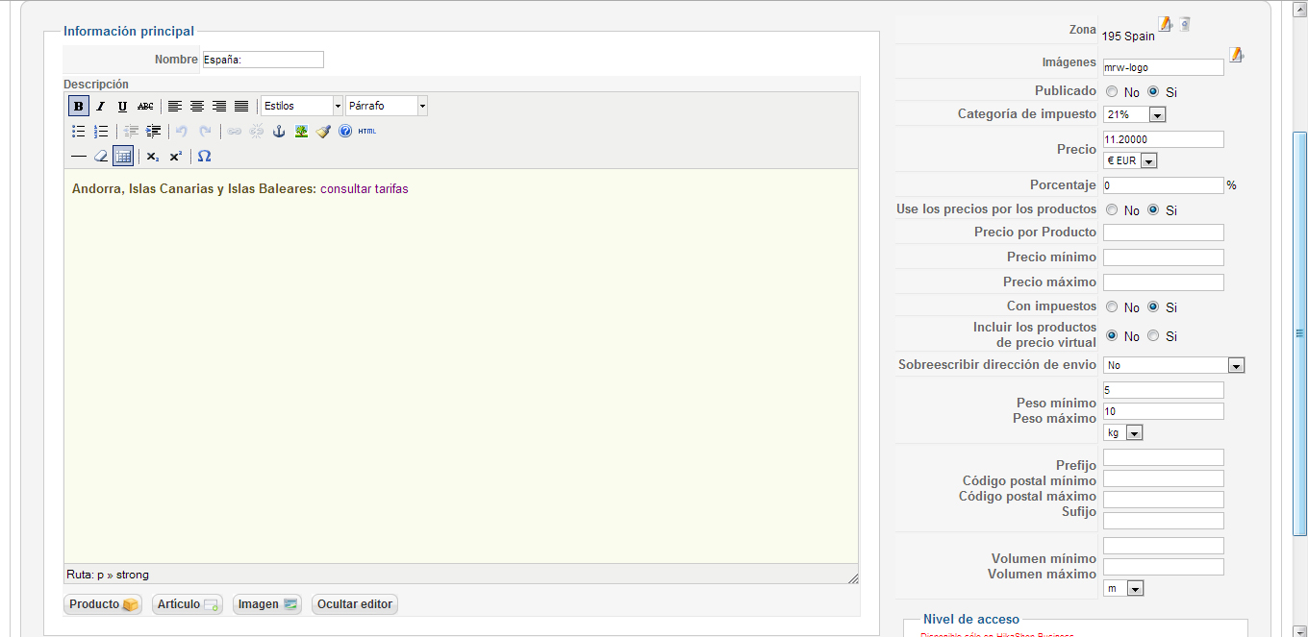Select No for Con impuestos
The image size is (1308, 637).
point(1112,307)
